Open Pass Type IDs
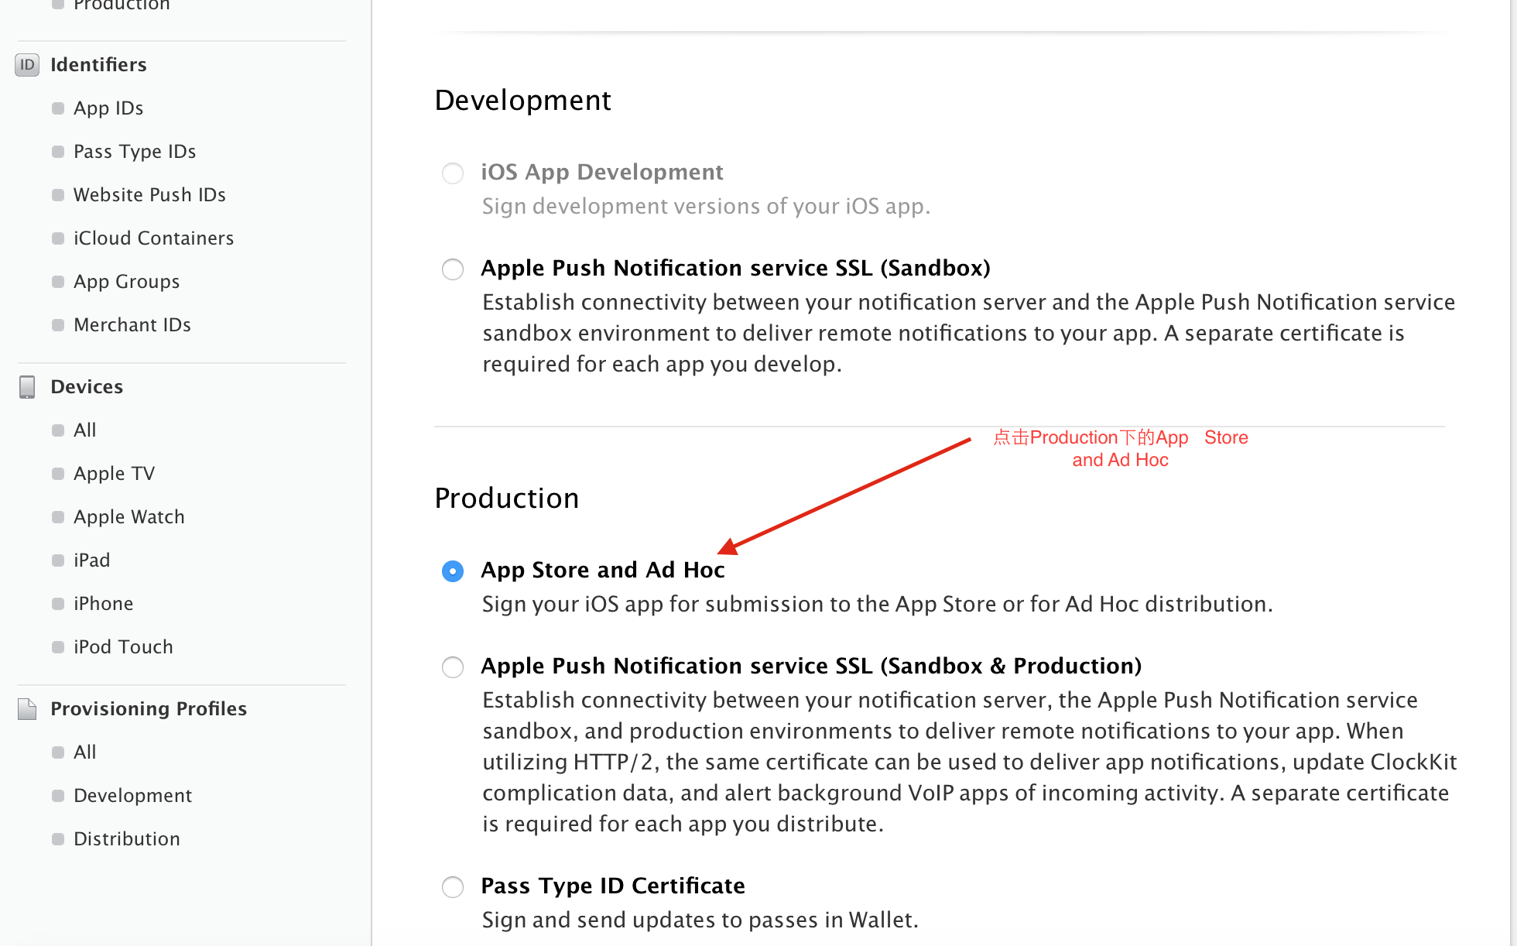Viewport: 1517px width, 946px height. pyautogui.click(x=135, y=152)
